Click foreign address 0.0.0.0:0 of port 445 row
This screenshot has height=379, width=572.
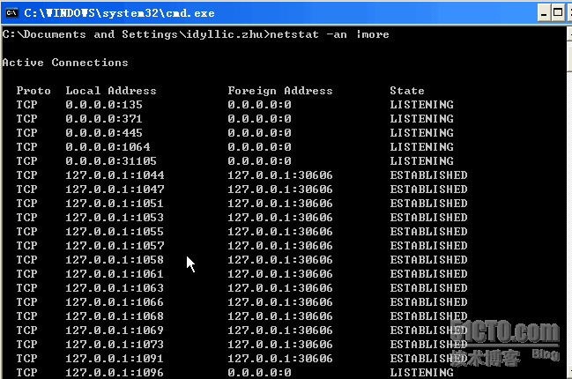click(x=259, y=133)
